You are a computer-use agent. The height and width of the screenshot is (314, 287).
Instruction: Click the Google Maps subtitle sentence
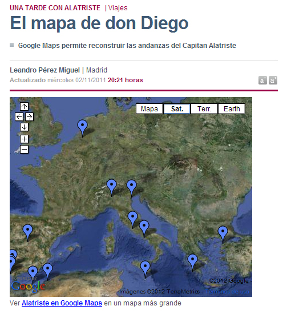127,46
